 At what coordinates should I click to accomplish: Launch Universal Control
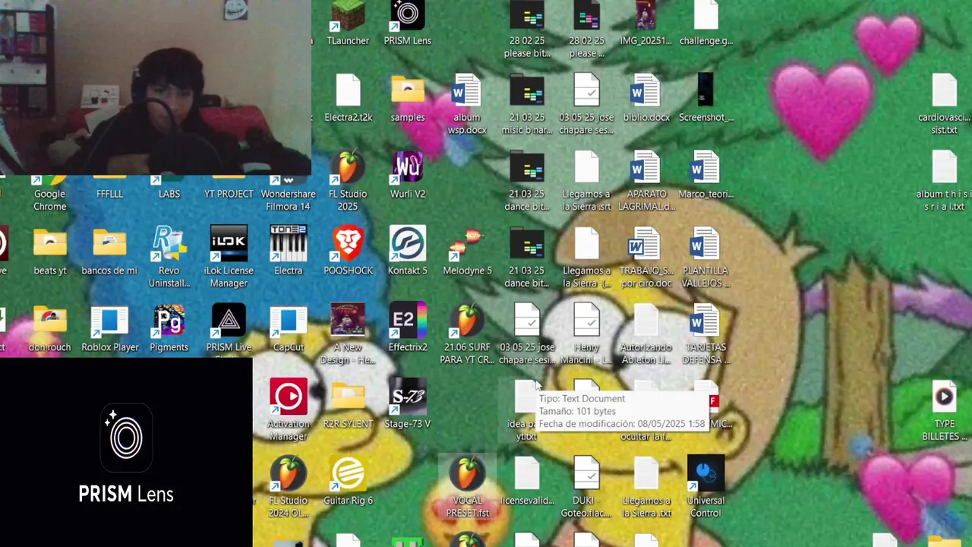705,488
